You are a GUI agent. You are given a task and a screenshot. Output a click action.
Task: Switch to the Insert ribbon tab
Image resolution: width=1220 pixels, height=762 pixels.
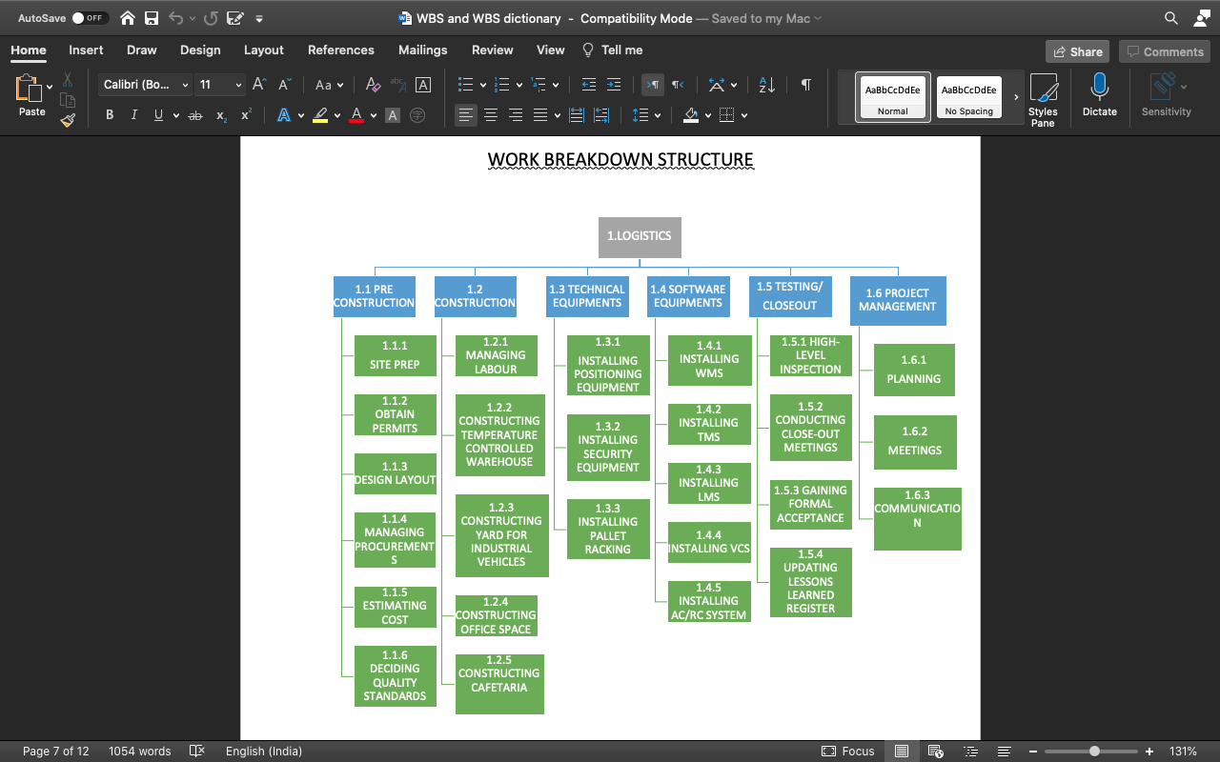coord(86,50)
